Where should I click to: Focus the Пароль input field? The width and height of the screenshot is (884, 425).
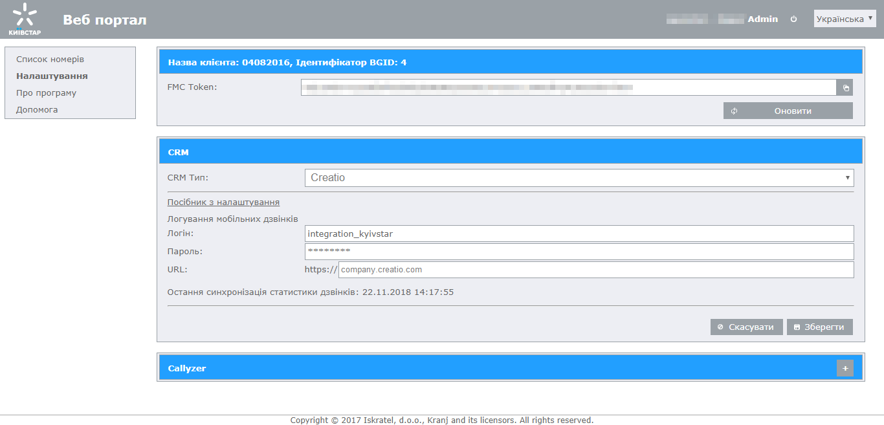579,251
